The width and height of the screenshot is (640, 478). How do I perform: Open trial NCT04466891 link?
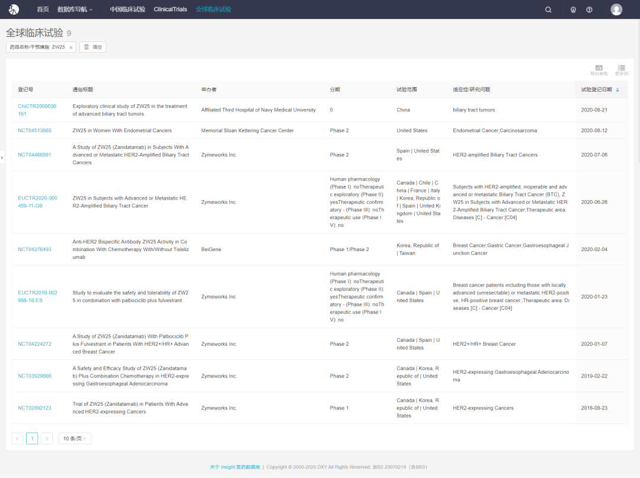(x=35, y=155)
